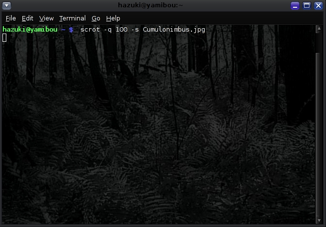
Task: Click the vertical scrollbar thumb
Action: point(318,135)
